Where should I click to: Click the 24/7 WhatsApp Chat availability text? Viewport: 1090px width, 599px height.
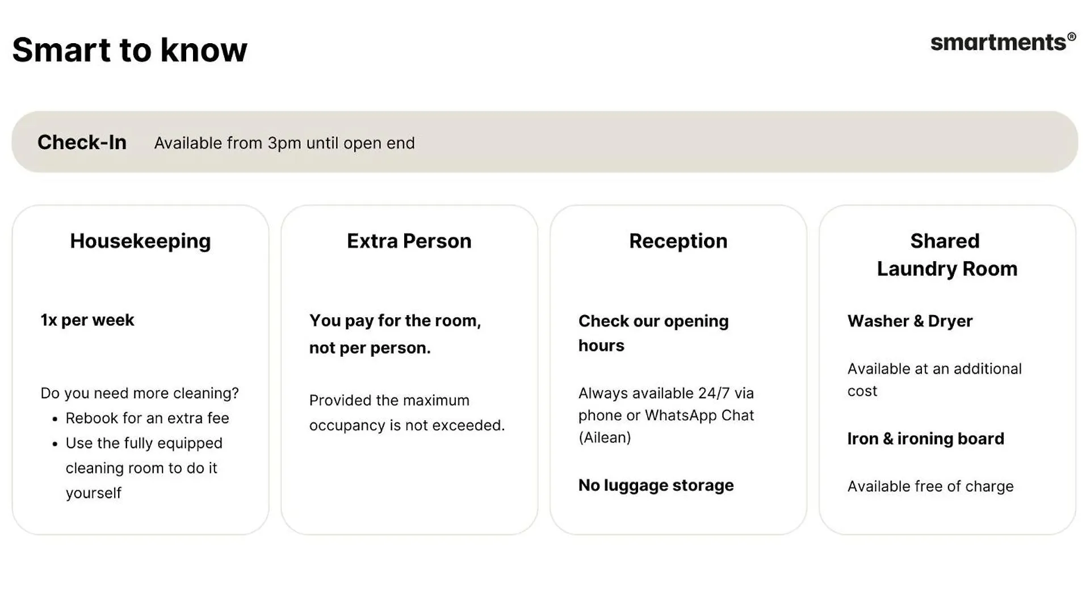[x=666, y=415]
